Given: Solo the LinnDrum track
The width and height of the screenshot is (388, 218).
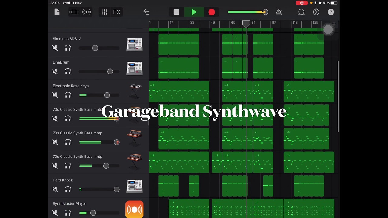Looking at the screenshot, I should pos(68,71).
